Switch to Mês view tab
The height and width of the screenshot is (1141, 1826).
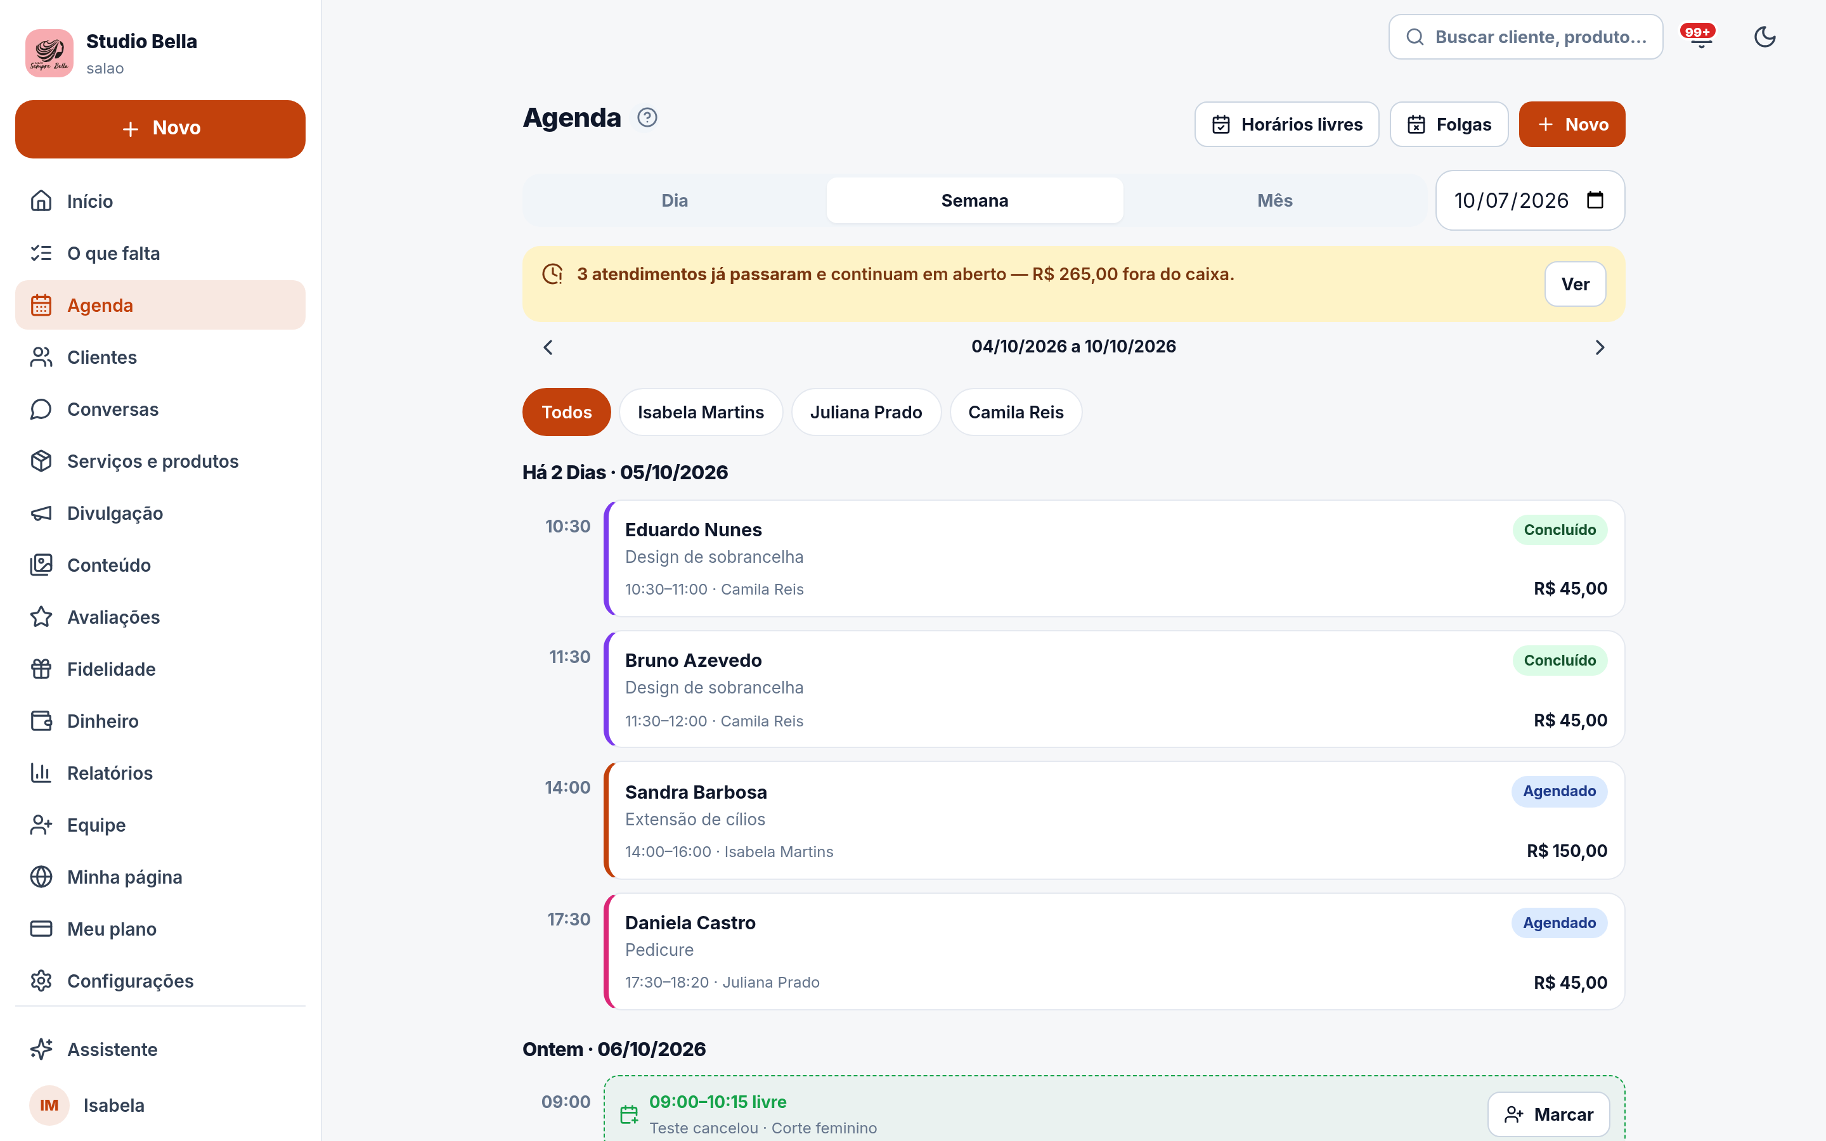(x=1274, y=201)
